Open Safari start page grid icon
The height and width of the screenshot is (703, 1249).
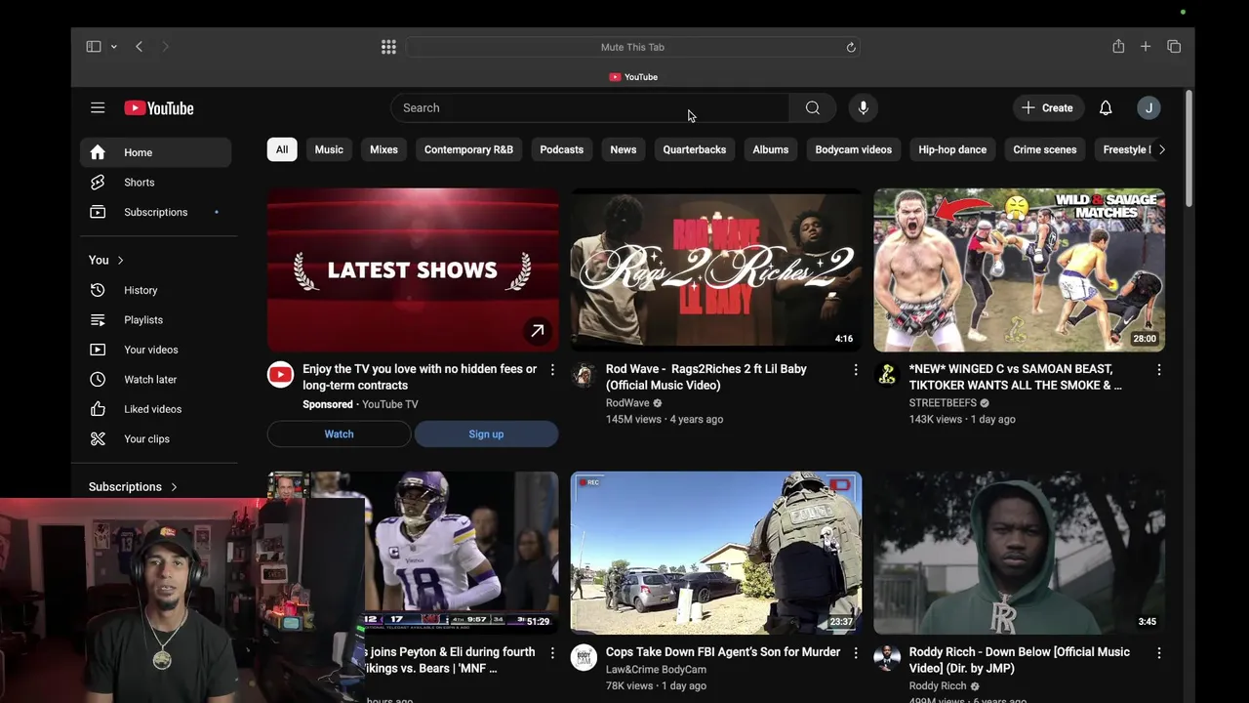click(388, 47)
